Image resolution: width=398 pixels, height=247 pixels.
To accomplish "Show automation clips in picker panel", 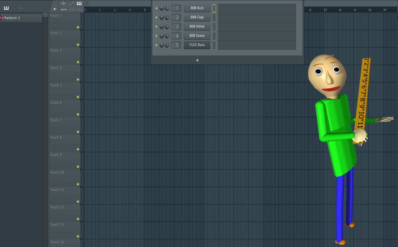I will [36, 8].
